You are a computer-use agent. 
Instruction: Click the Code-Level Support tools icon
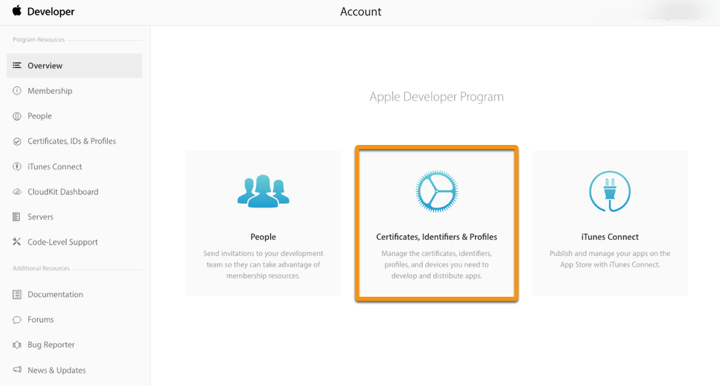tap(17, 242)
